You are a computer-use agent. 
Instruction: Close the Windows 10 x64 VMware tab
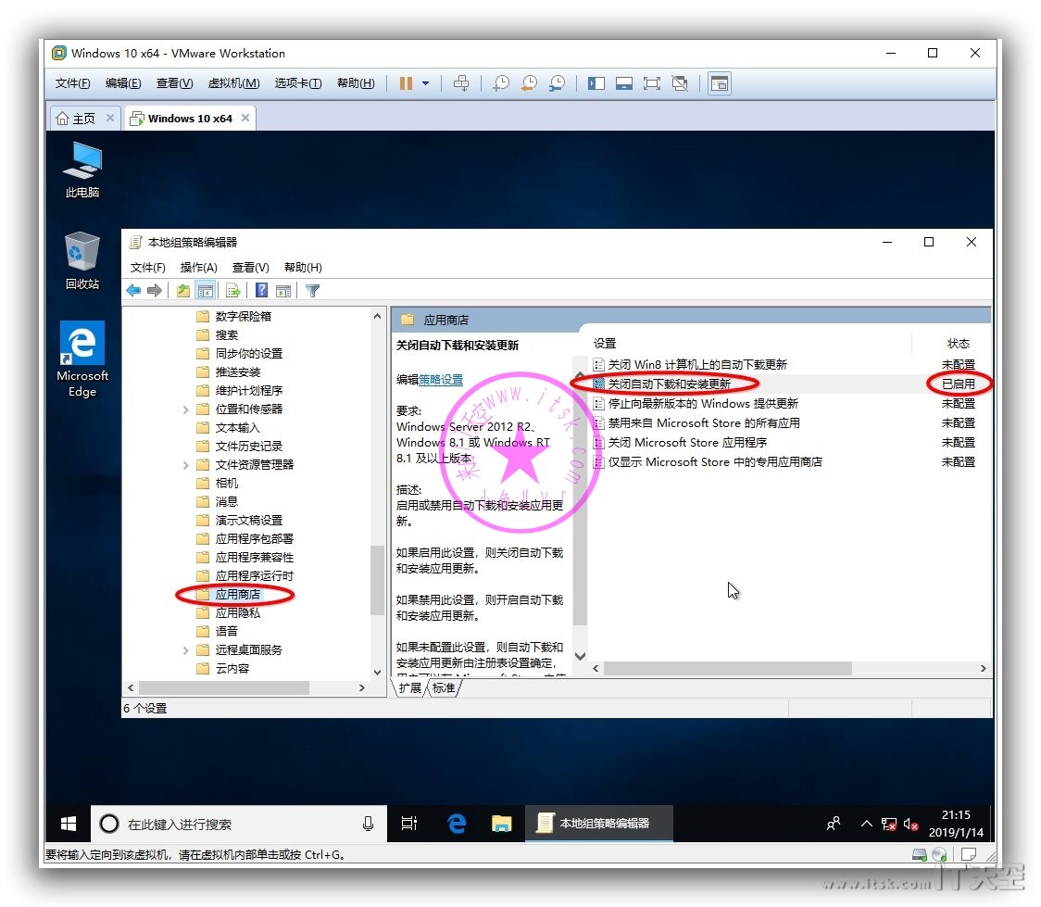coord(245,118)
